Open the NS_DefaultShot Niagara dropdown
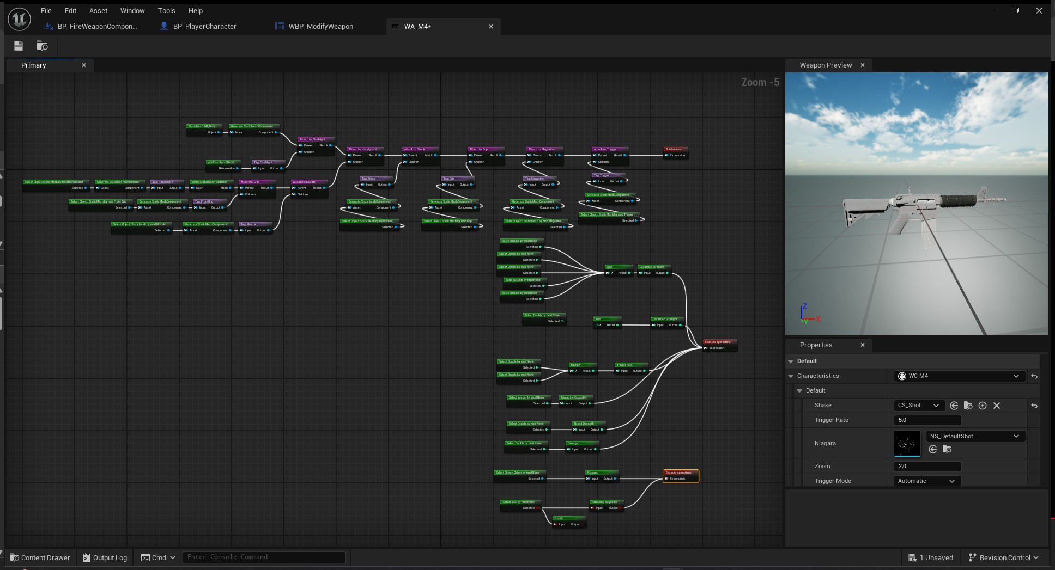Image resolution: width=1055 pixels, height=570 pixels. [975, 436]
